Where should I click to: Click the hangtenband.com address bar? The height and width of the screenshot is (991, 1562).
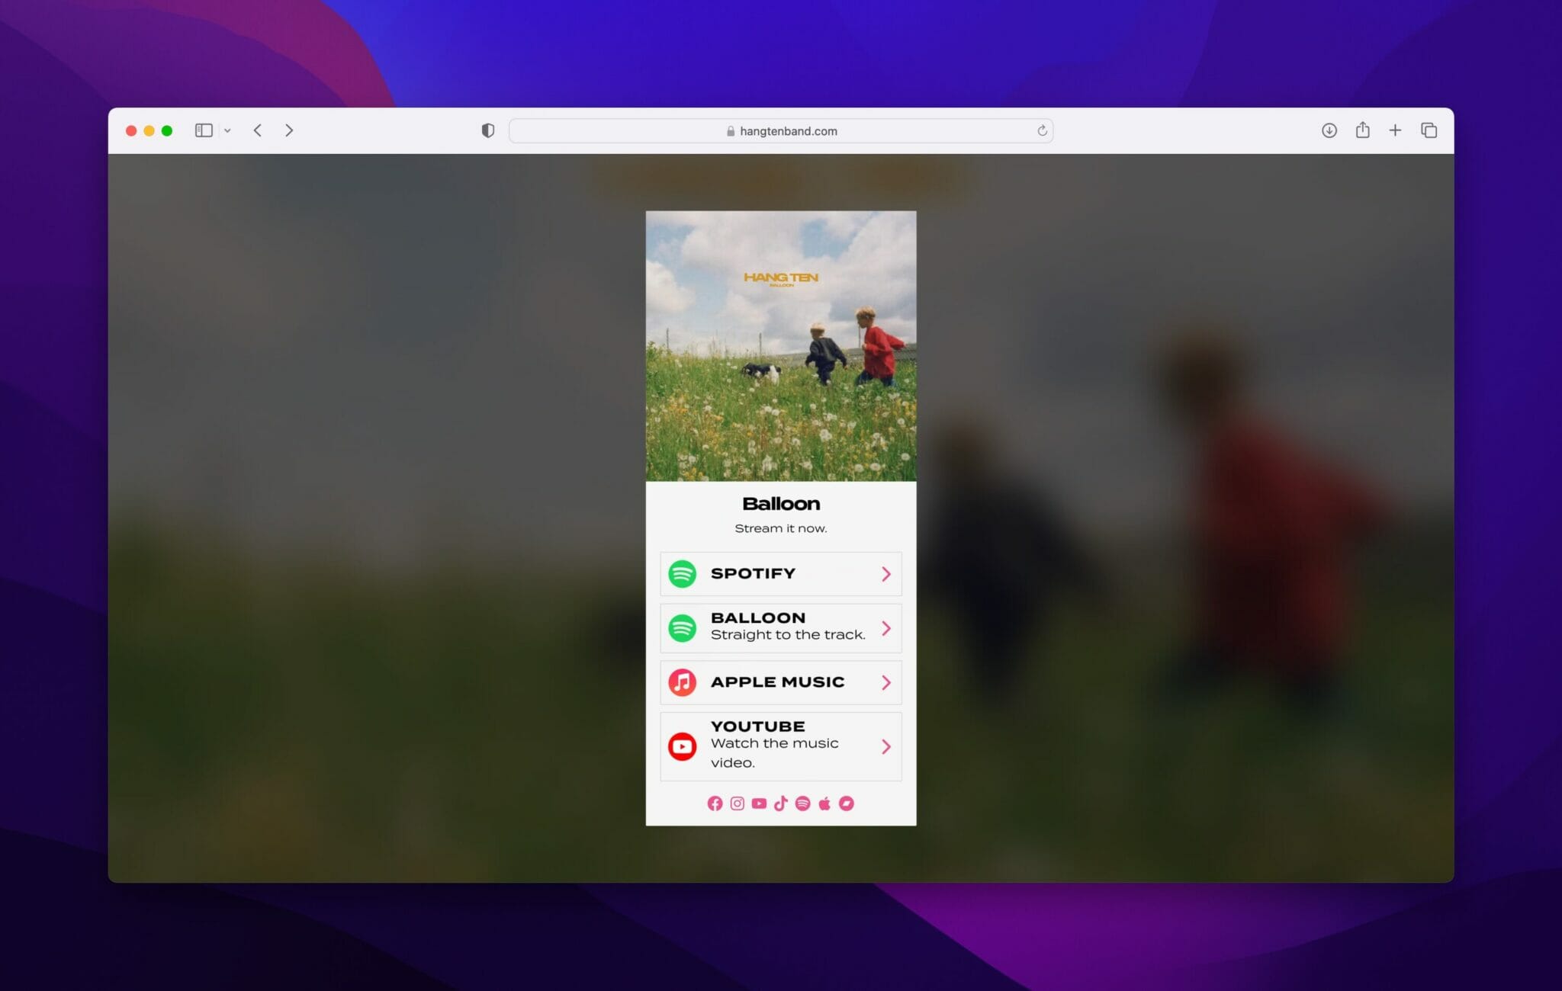pos(781,130)
